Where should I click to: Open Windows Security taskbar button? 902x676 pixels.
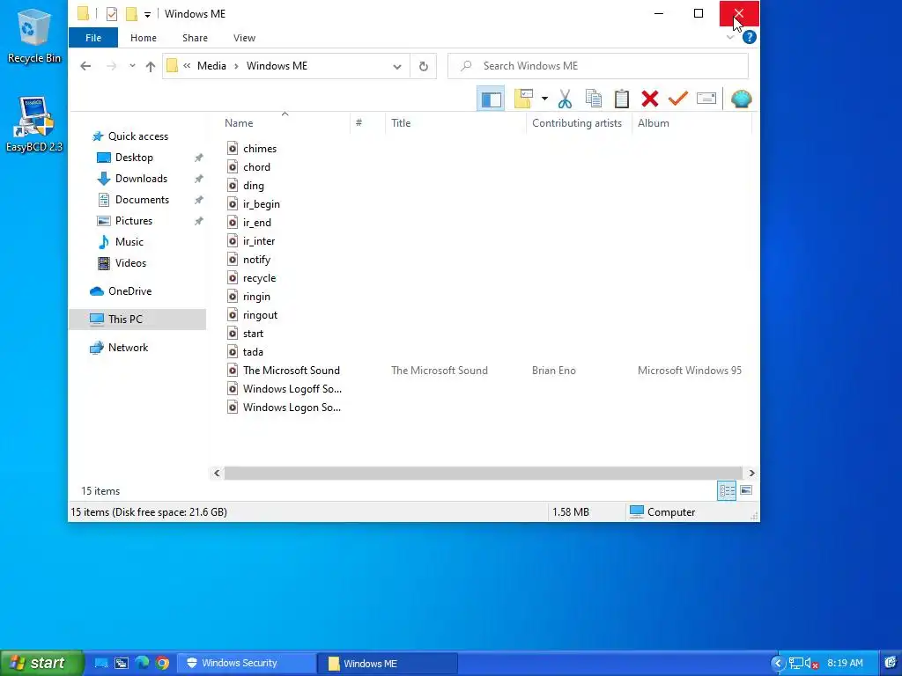point(246,664)
